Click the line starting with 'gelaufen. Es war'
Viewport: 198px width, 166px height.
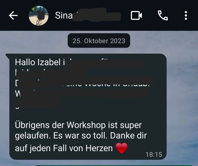[81, 136]
